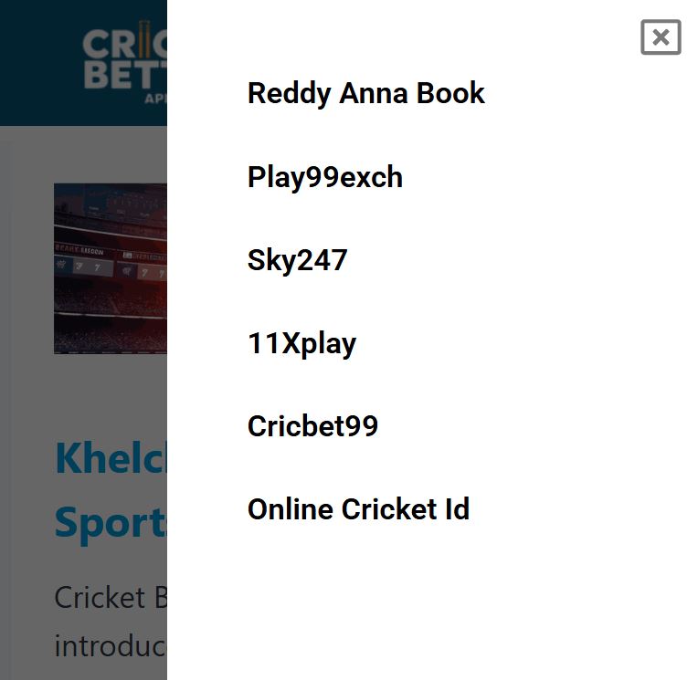Click the dimmed gap between thumbnail and heading
Viewport: 698px width, 680px height.
coord(110,394)
